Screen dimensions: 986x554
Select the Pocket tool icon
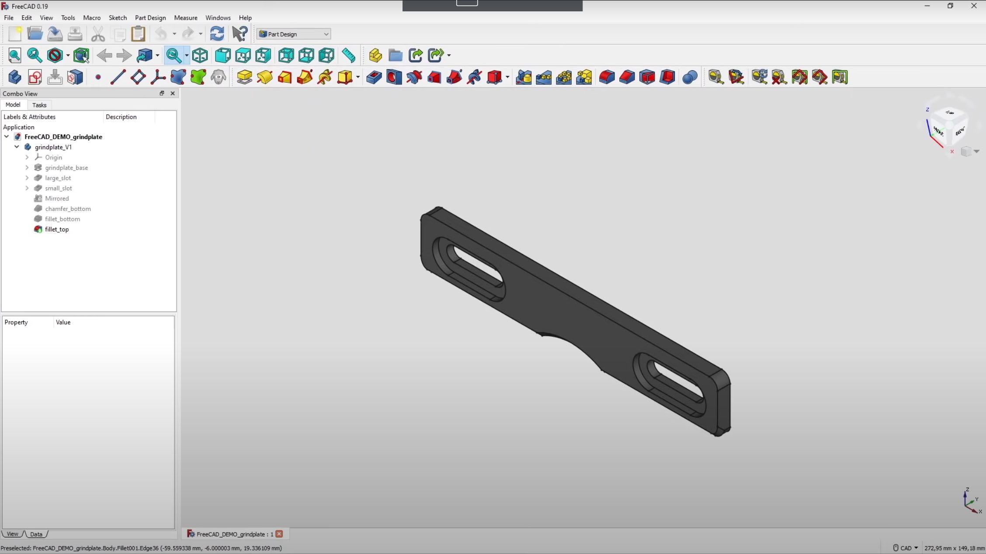(x=373, y=77)
